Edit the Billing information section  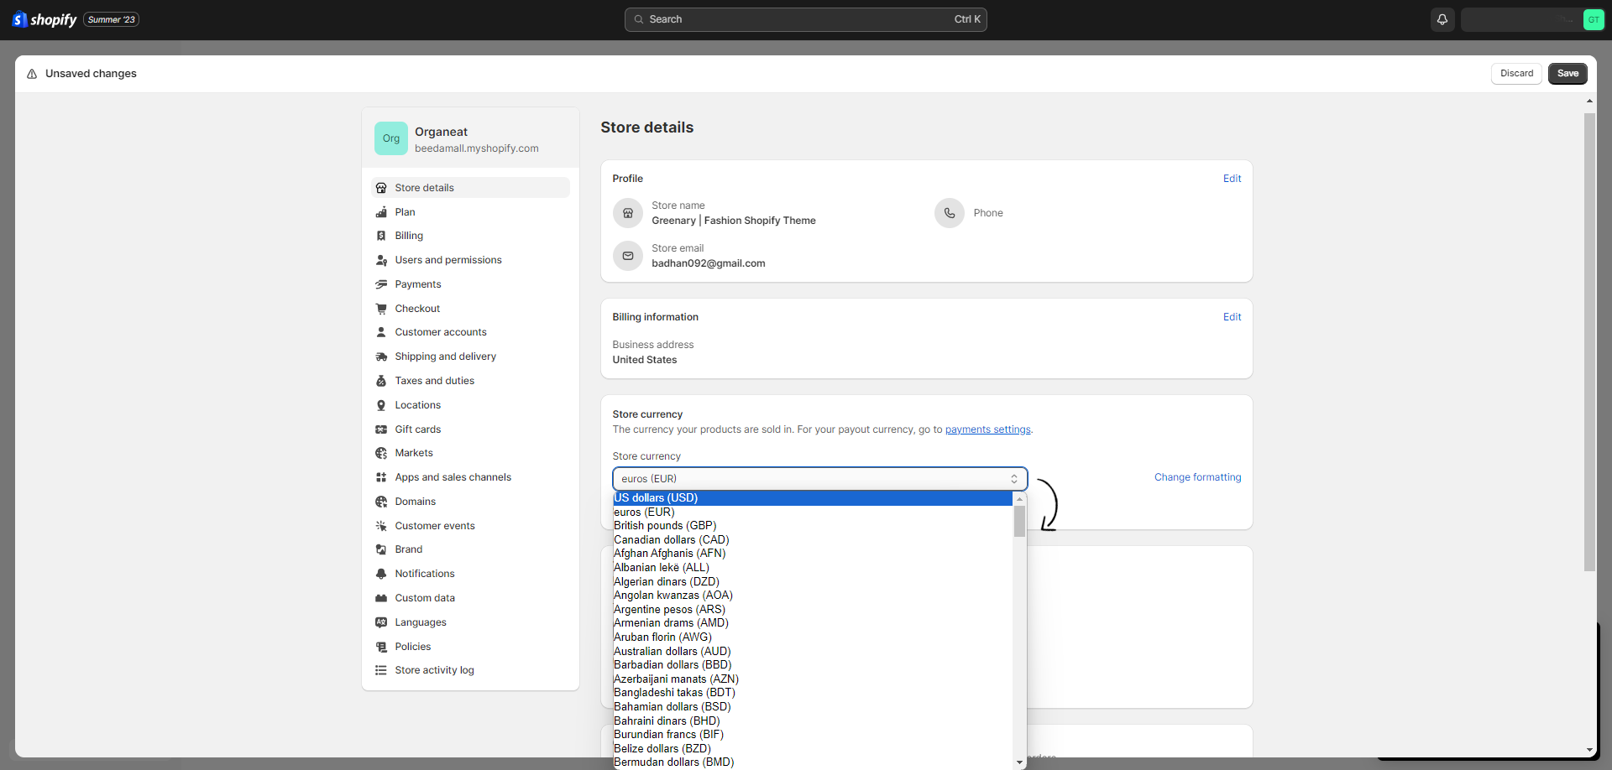coord(1232,317)
